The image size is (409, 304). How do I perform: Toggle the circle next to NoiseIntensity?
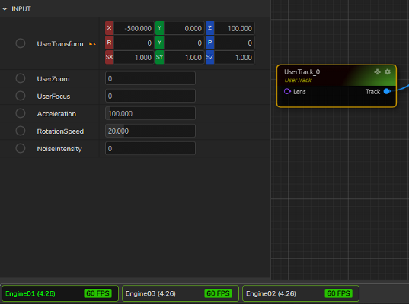coord(21,148)
